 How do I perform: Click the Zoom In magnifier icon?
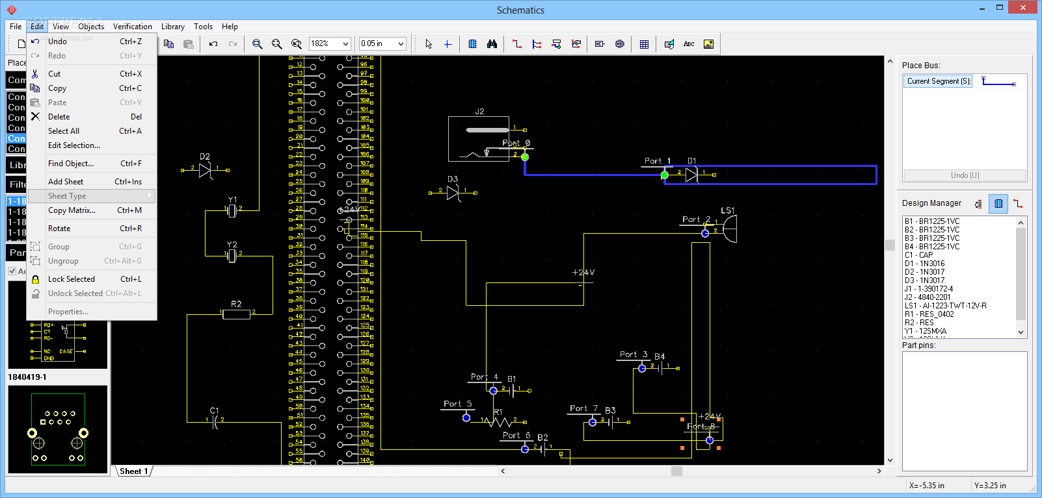point(258,44)
